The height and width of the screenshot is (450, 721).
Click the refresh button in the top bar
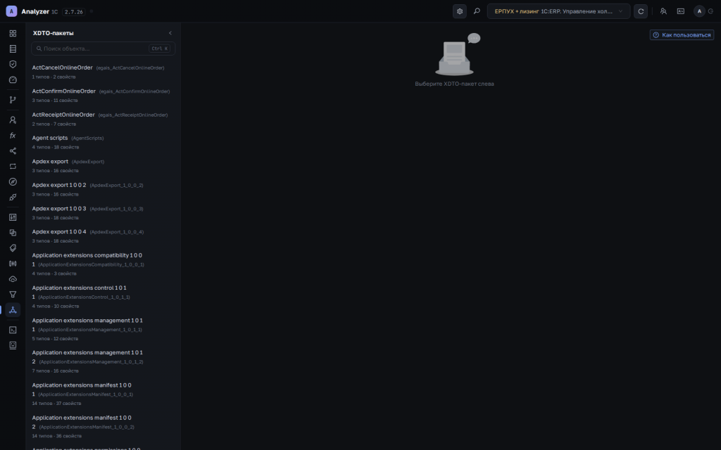point(641,11)
